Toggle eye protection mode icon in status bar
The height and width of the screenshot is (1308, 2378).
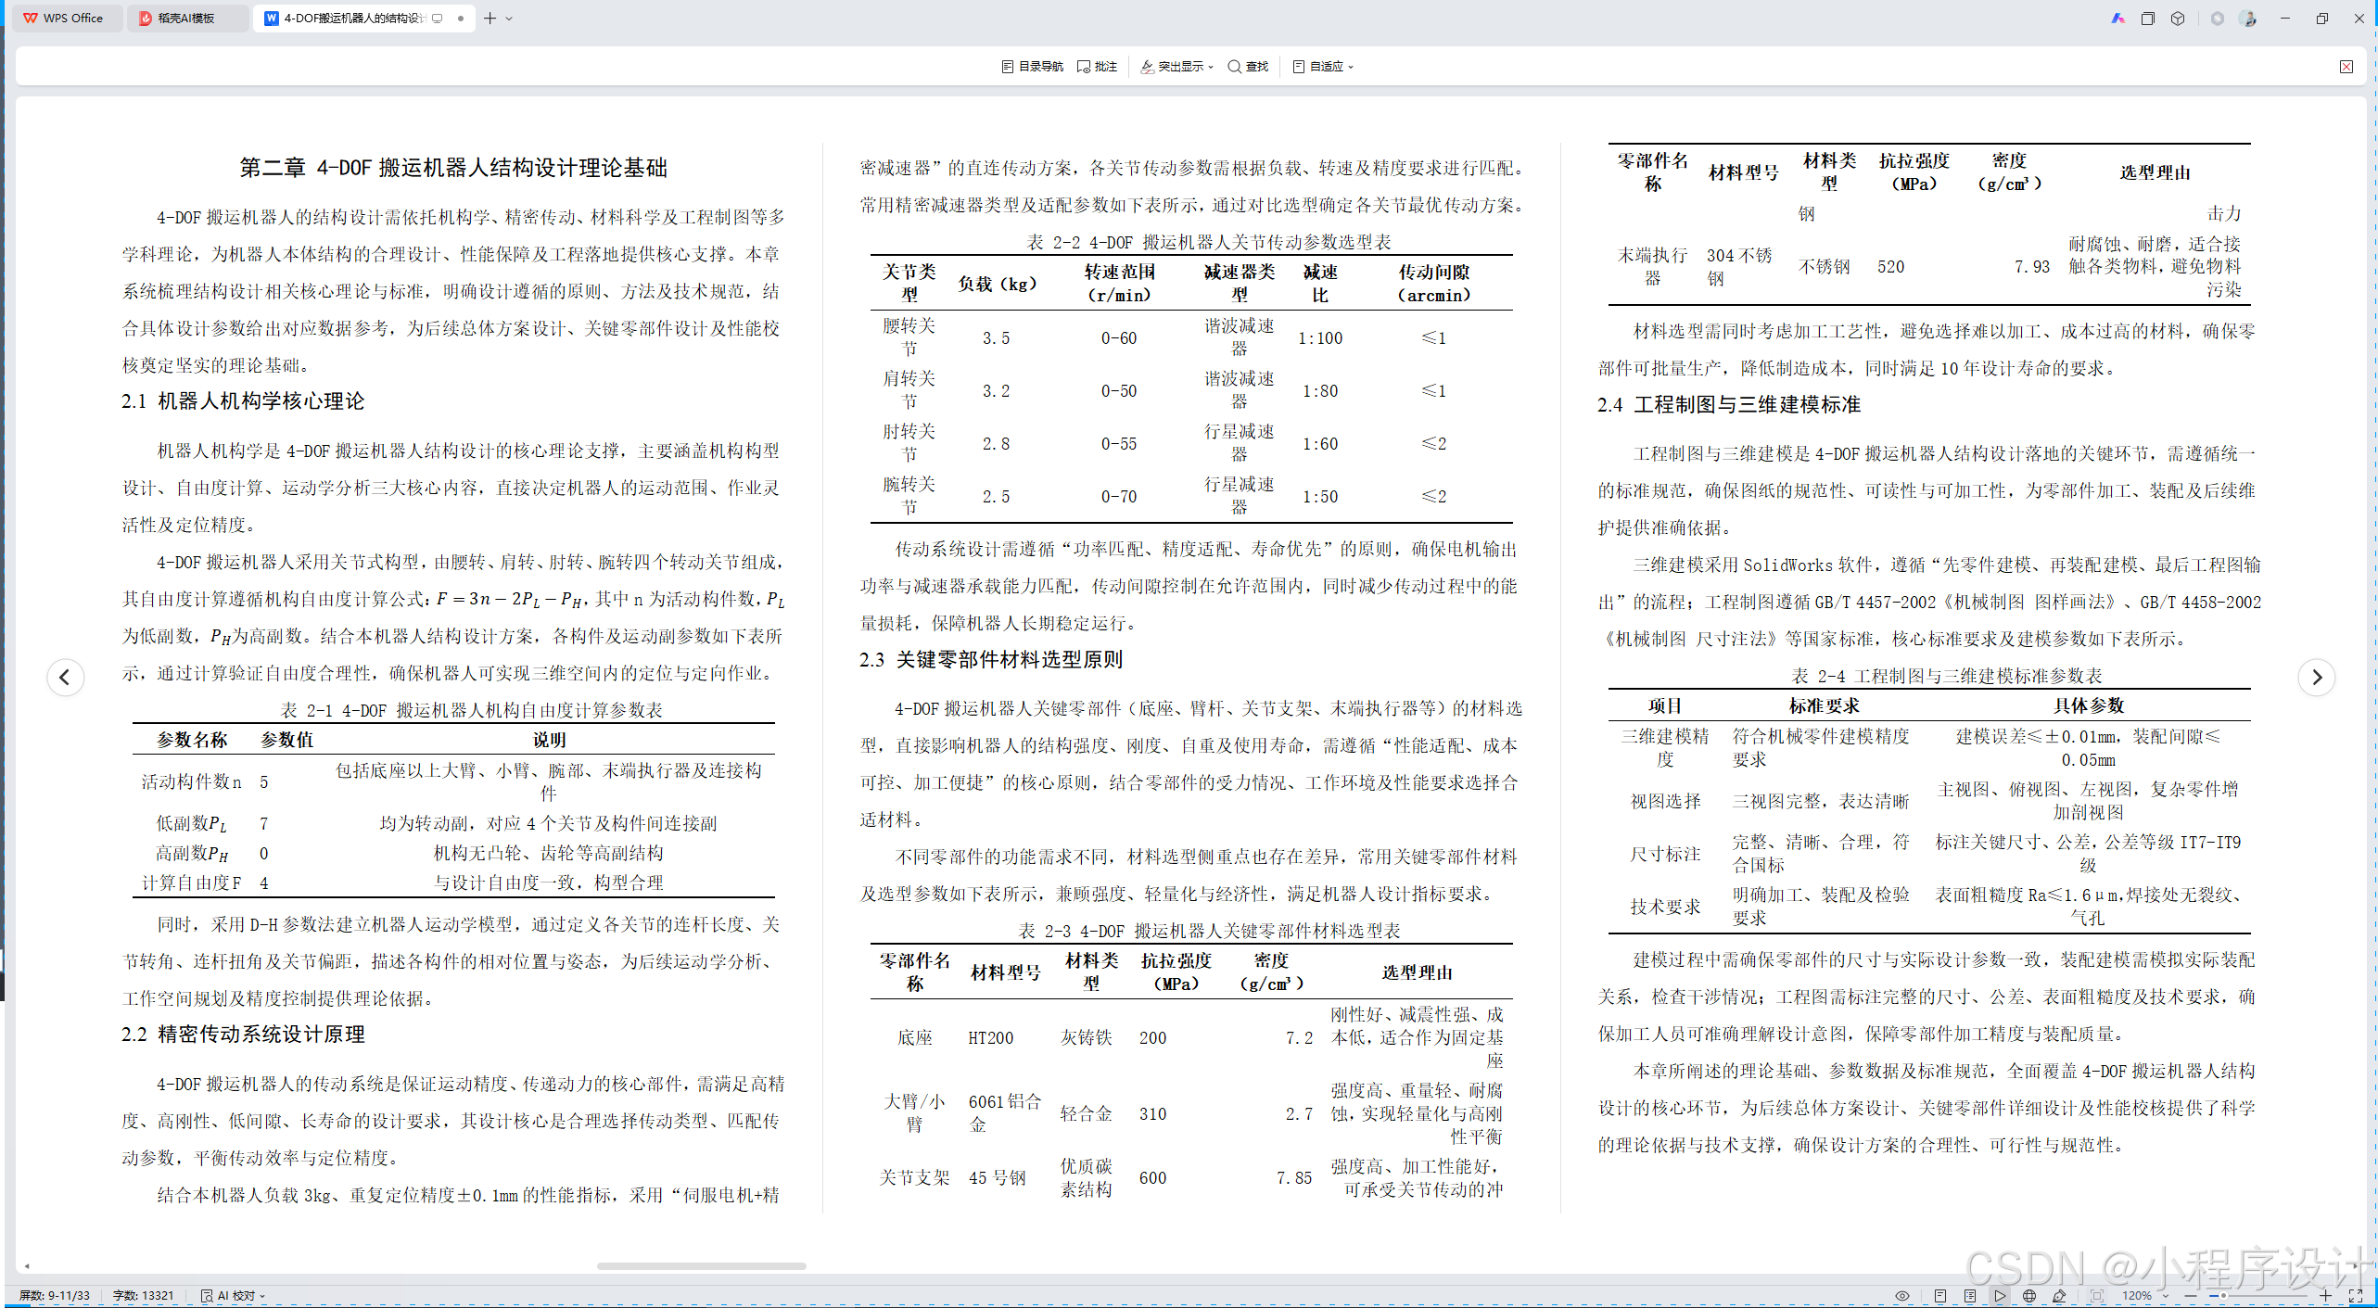(x=1901, y=1295)
